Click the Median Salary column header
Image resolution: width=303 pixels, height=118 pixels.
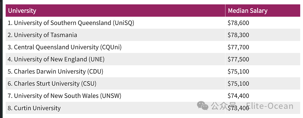click(x=247, y=11)
